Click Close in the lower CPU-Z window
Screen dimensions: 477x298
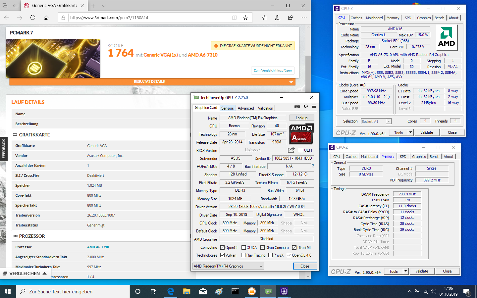tap(447, 271)
